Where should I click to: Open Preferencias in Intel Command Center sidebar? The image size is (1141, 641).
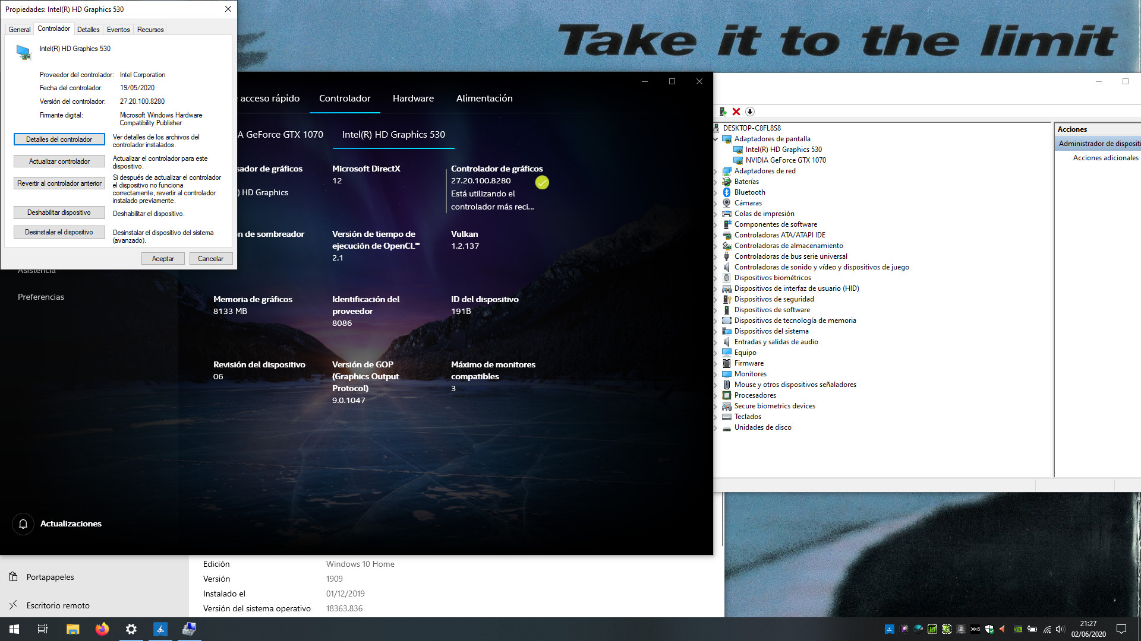tap(41, 297)
